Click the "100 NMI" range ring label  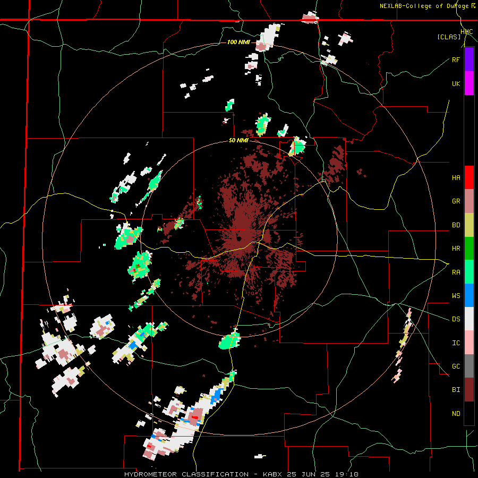[238, 42]
